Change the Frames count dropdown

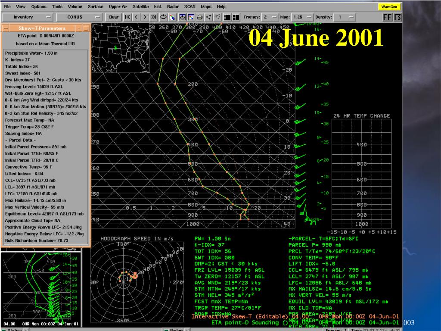pyautogui.click(x=270, y=17)
